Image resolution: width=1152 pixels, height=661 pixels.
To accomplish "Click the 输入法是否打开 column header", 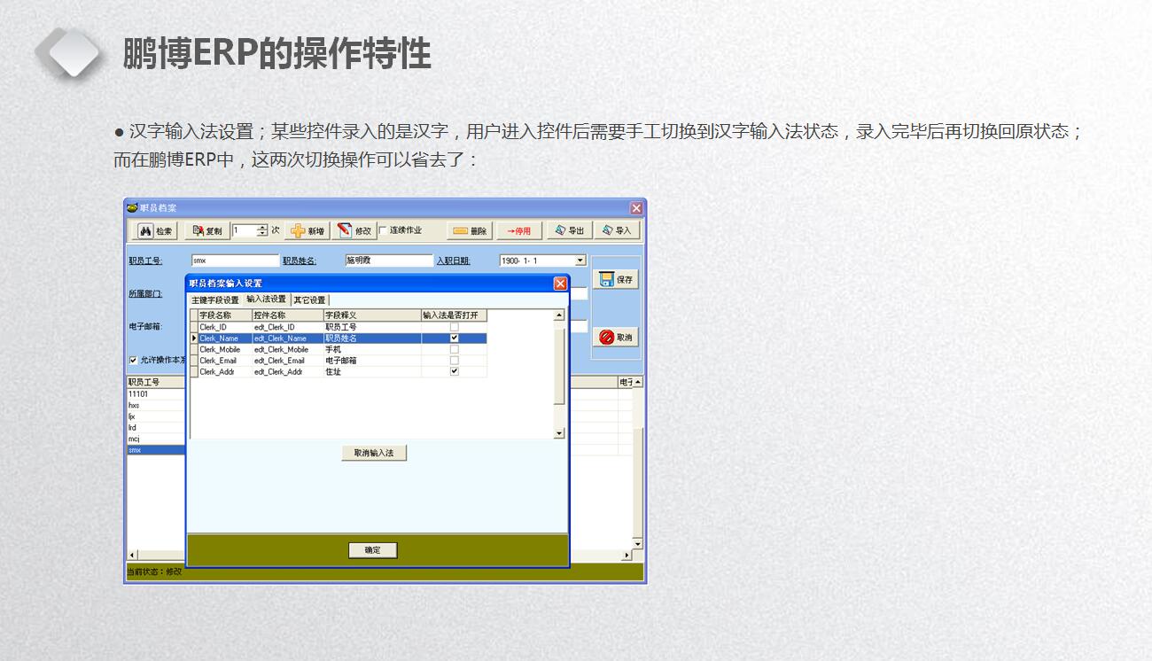I will [454, 315].
